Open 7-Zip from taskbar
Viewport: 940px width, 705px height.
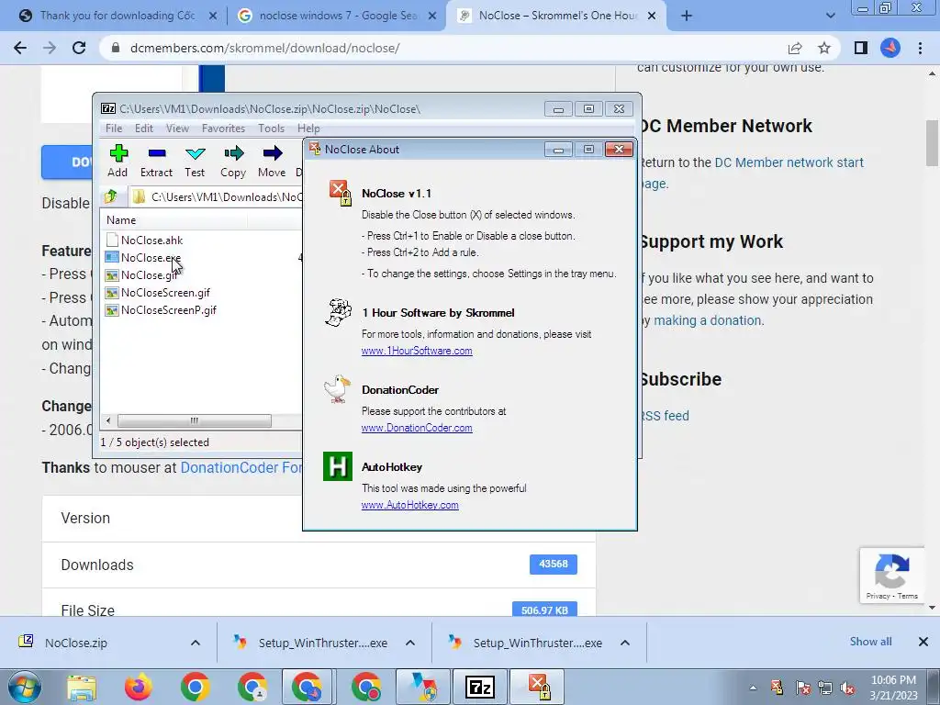[480, 687]
